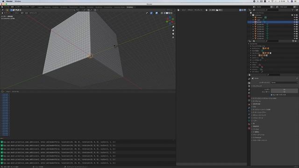Hide Light object via its eye icon

click(x=294, y=20)
